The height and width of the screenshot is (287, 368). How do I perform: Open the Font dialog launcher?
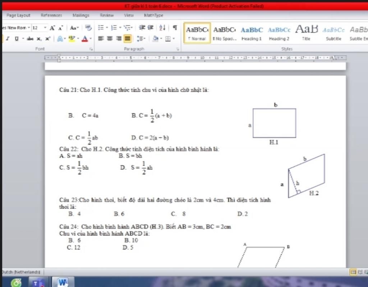click(x=91, y=49)
